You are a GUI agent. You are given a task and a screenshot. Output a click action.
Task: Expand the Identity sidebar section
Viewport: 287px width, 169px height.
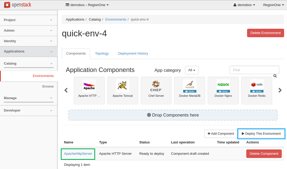29,41
